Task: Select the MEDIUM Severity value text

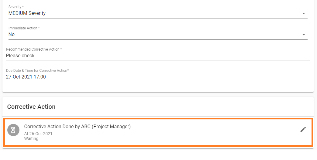Action: 27,13
